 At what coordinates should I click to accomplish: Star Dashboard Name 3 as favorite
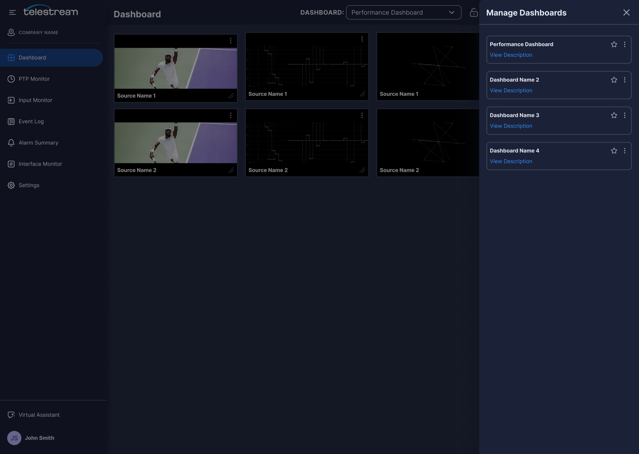pos(614,115)
